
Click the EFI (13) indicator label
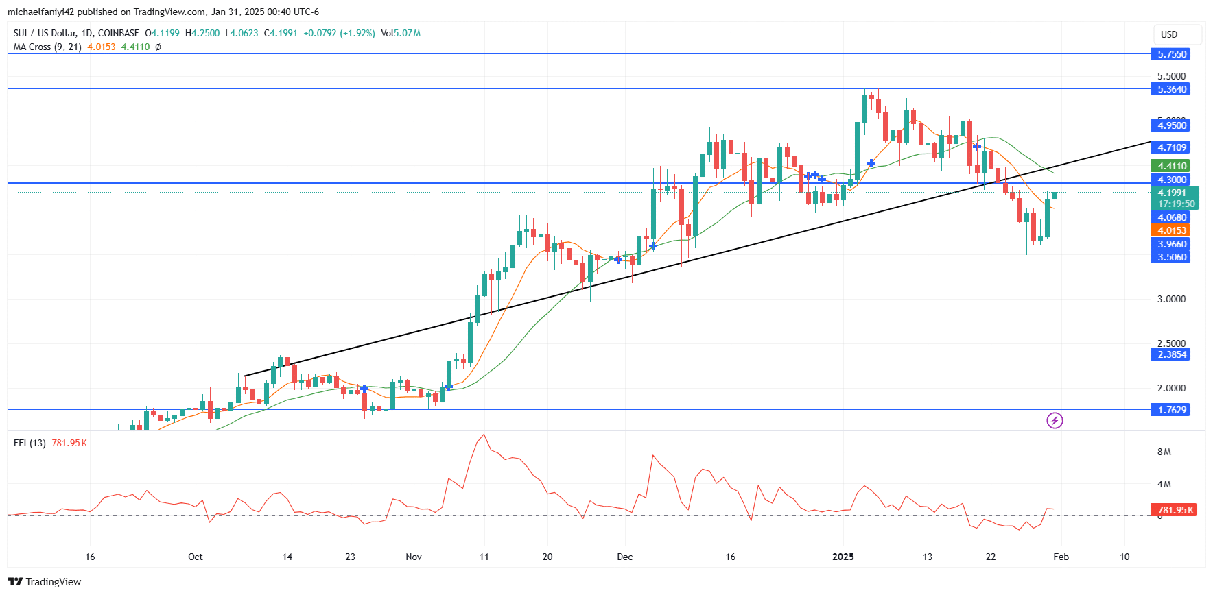point(30,443)
